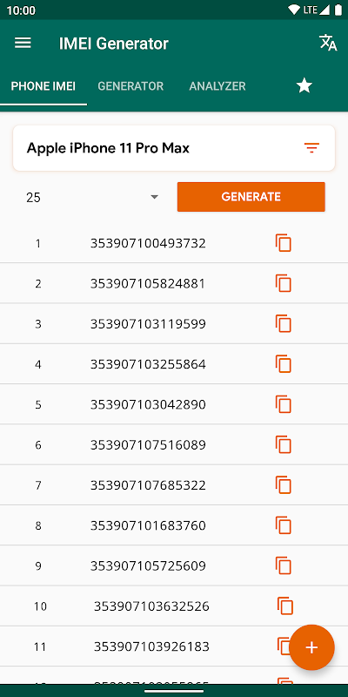
Task: Copy IMEI 353907105725609
Action: (x=284, y=565)
